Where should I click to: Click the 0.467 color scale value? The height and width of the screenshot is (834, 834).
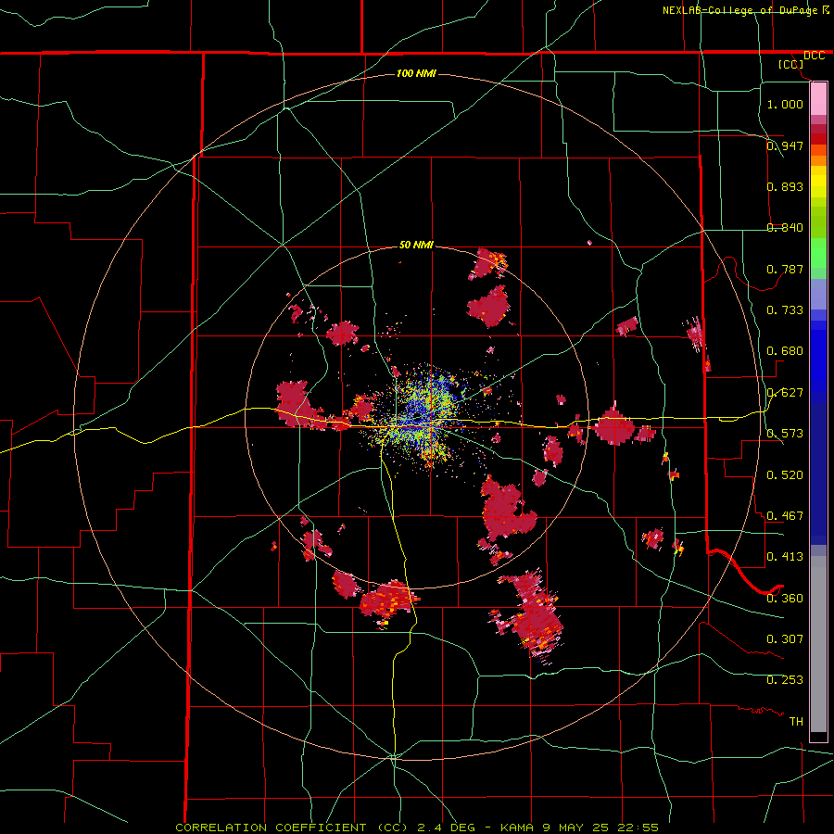pos(785,516)
